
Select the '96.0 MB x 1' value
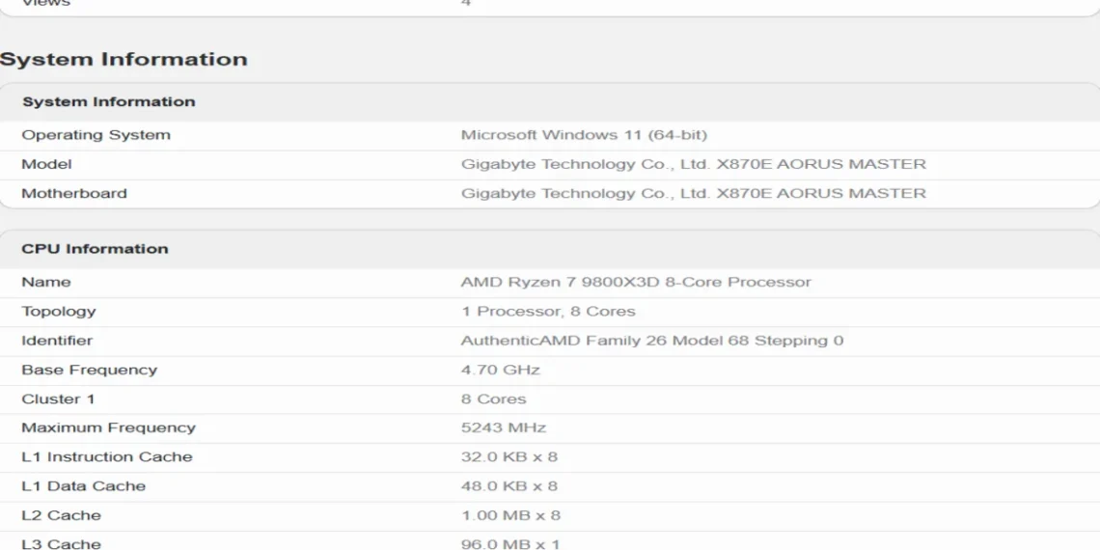(x=510, y=543)
